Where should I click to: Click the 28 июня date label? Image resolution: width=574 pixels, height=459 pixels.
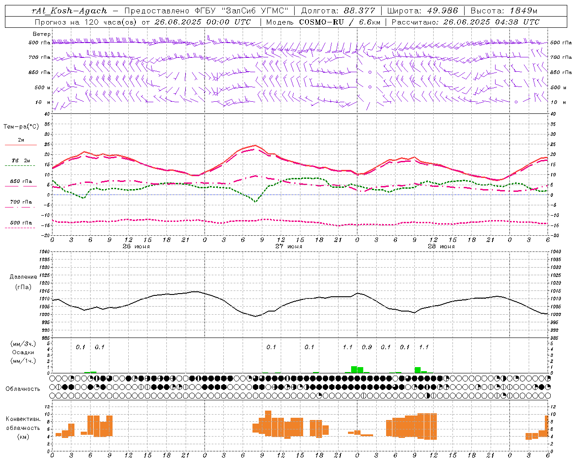[441, 247]
